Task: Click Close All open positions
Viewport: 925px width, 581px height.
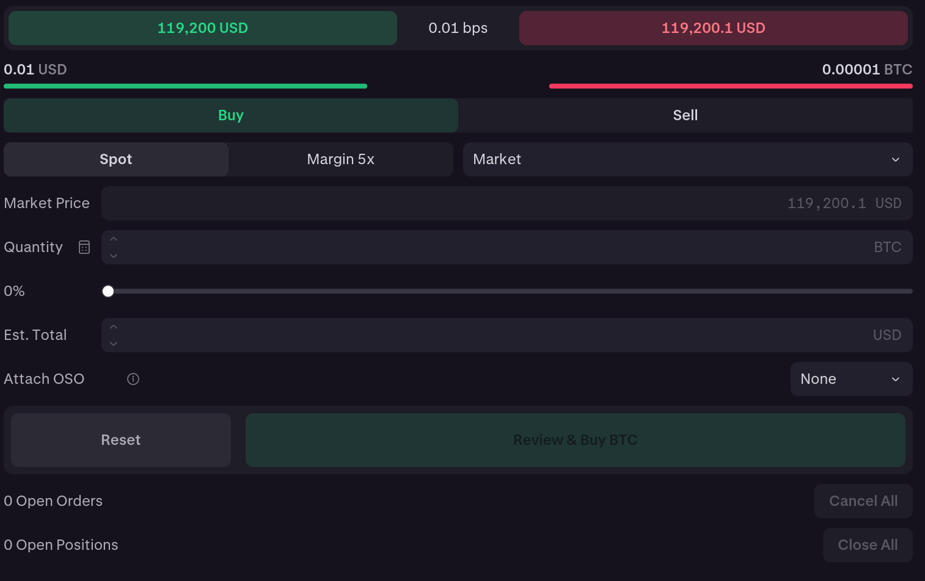Action: [x=868, y=544]
